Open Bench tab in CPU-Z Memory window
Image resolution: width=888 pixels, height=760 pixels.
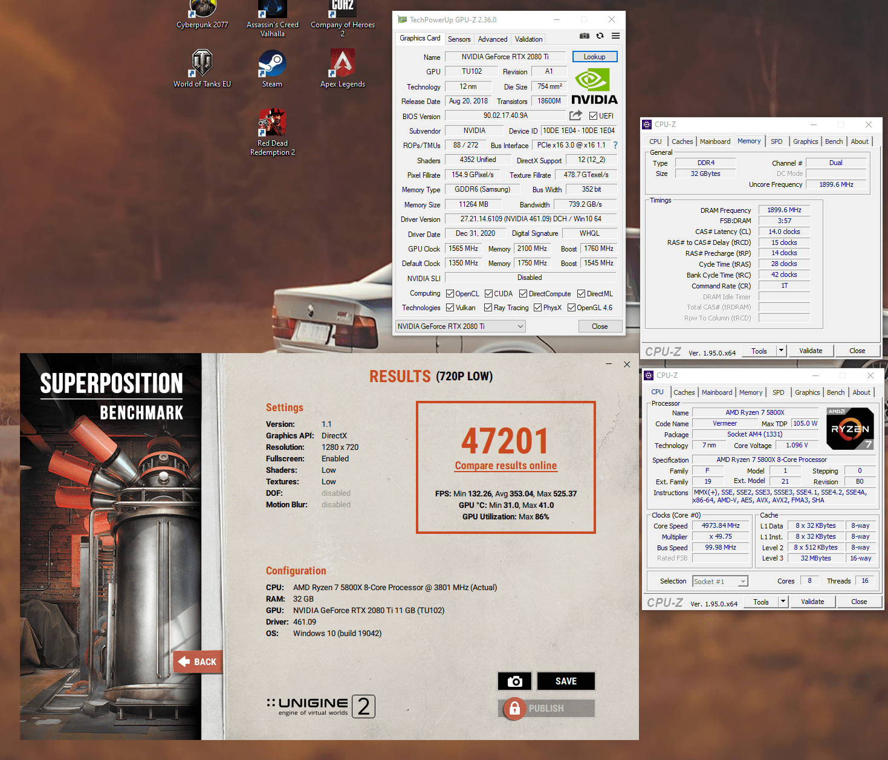[834, 141]
